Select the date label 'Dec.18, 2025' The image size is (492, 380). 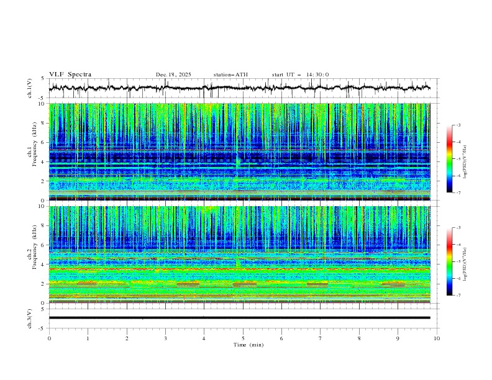point(173,75)
